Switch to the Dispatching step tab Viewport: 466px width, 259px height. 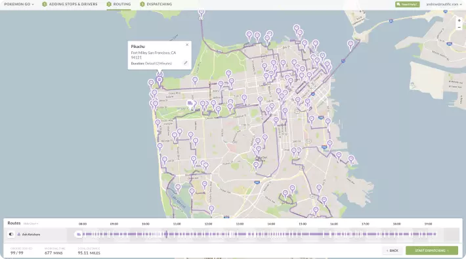(156, 4)
